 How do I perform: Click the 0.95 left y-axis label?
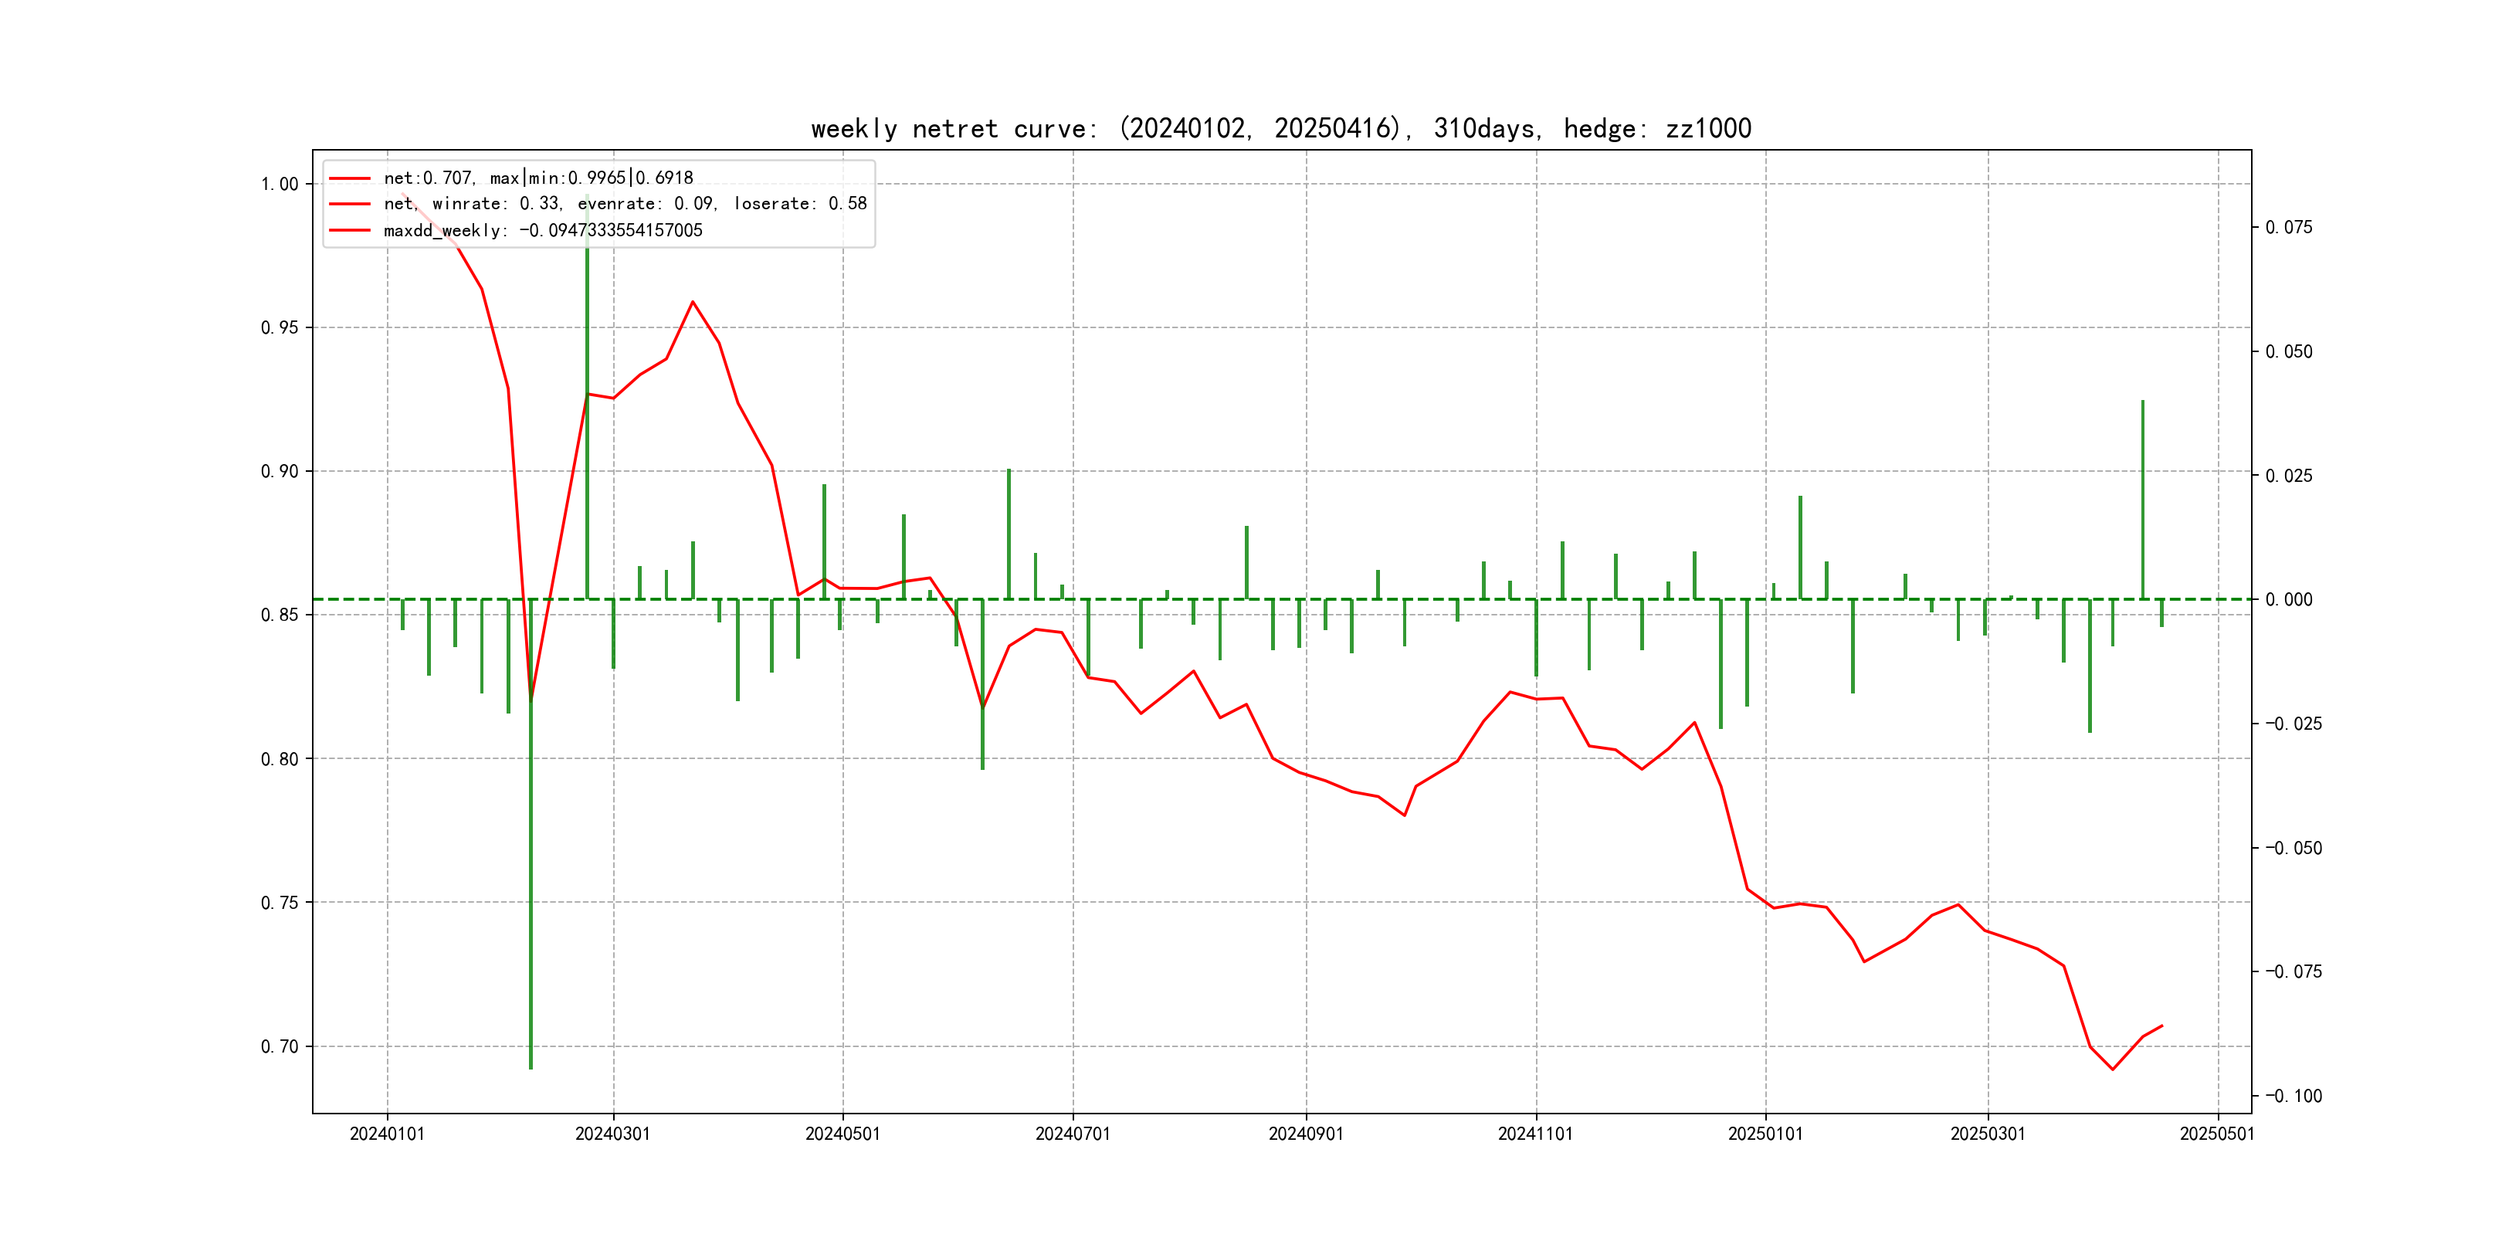click(280, 327)
